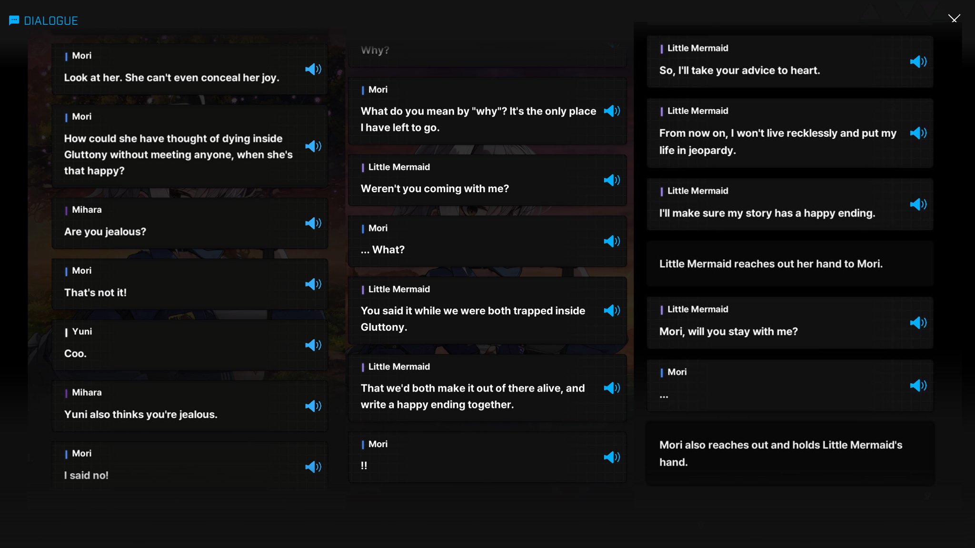This screenshot has height=548, width=975.
Task: Play voice for "won't live recklessly" line
Action: point(918,133)
